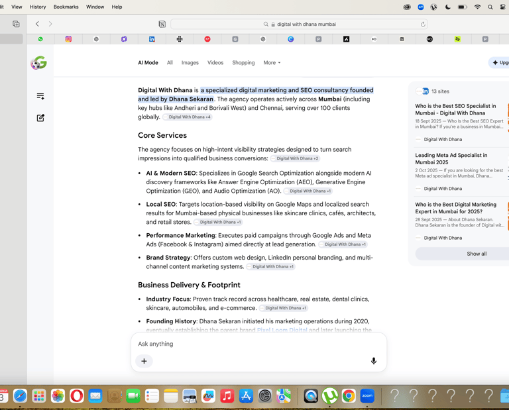The height and width of the screenshot is (410, 509).
Task: Open the Help menu
Action: point(117,7)
